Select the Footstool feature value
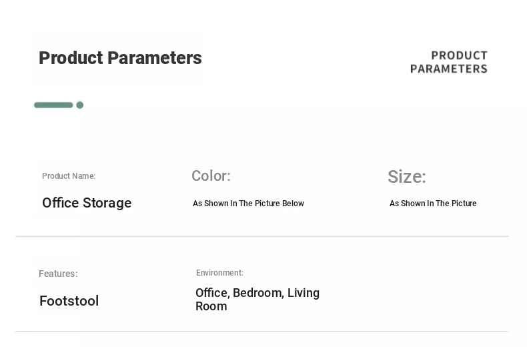527x347 pixels. [x=69, y=301]
